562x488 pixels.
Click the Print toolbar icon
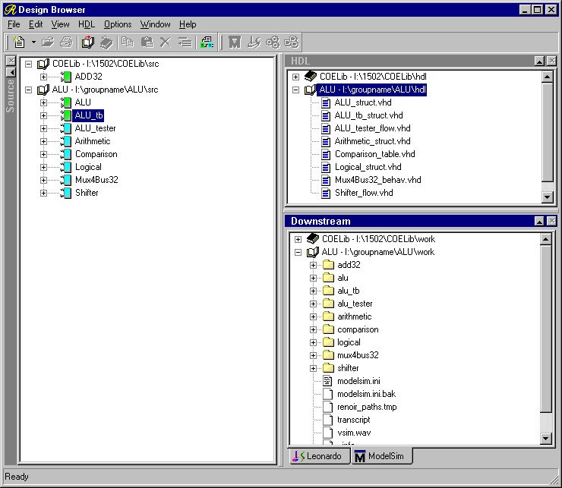point(66,43)
